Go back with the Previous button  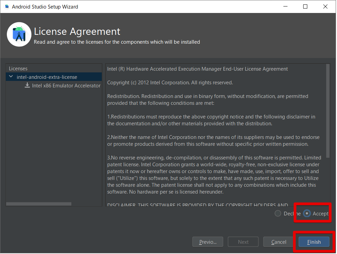coord(208,242)
